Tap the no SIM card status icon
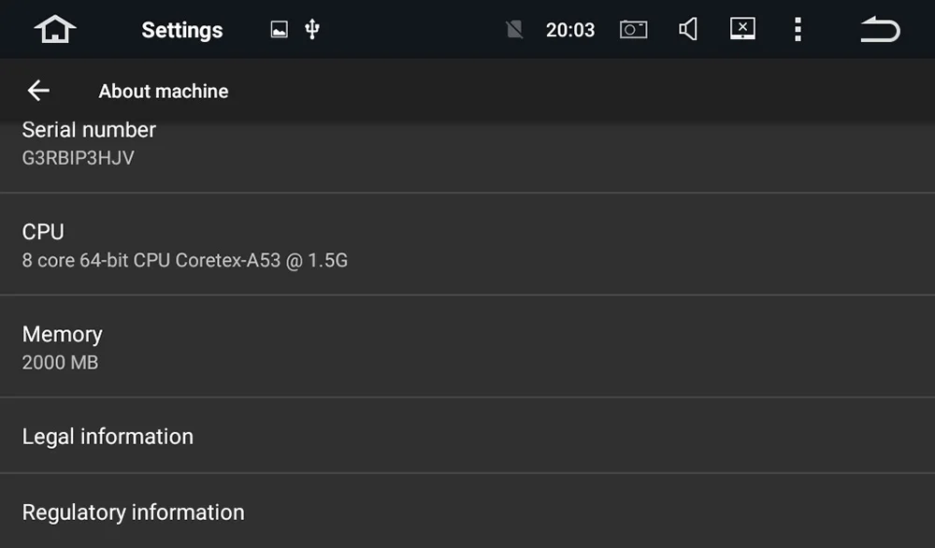The image size is (935, 548). coord(514,30)
